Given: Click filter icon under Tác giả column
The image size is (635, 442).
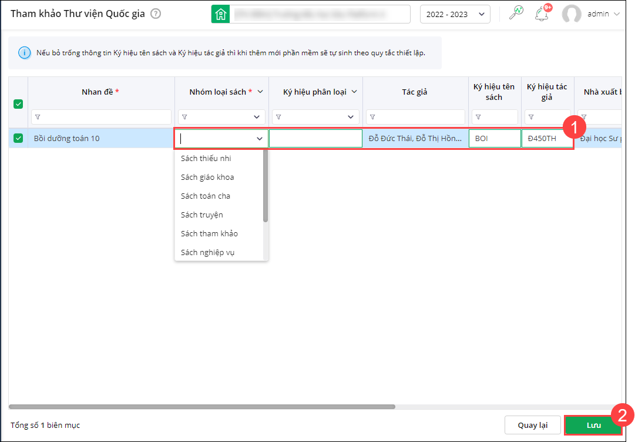Looking at the screenshot, I should (x=372, y=117).
